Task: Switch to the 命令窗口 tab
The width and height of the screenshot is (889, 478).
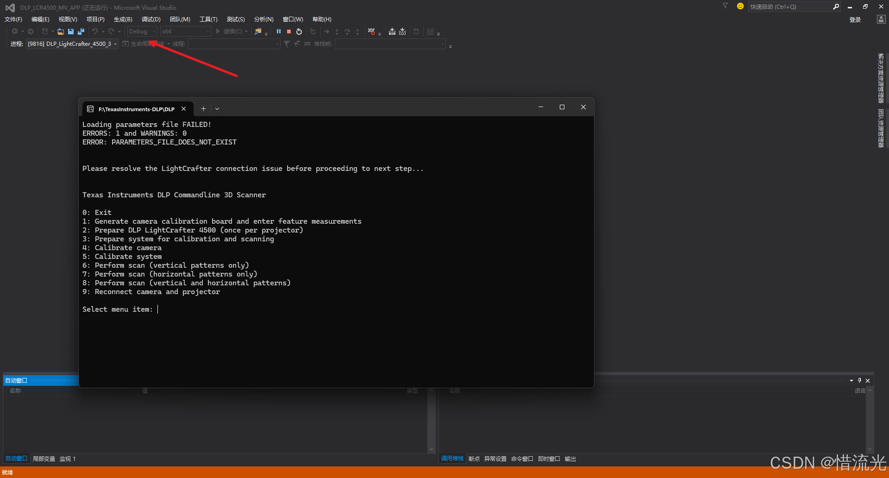Action: [x=522, y=459]
